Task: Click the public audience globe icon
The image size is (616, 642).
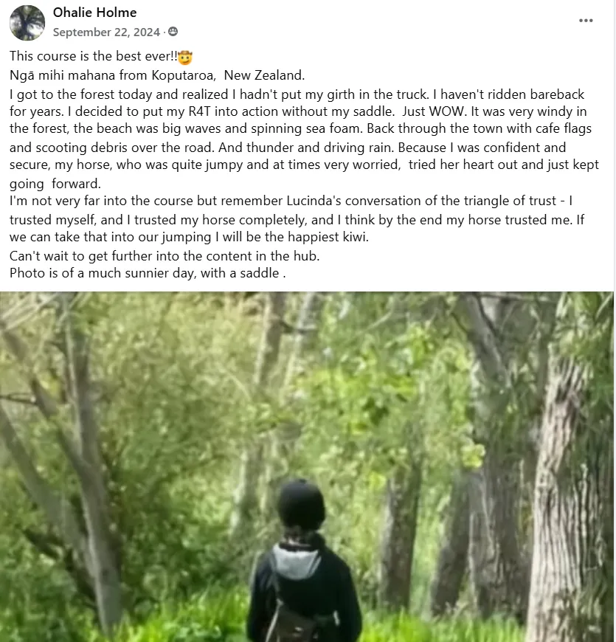Action: click(x=173, y=32)
